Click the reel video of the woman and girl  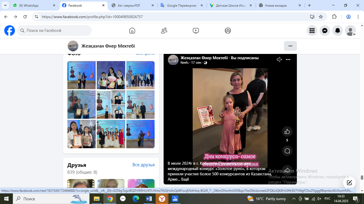[x=230, y=118]
